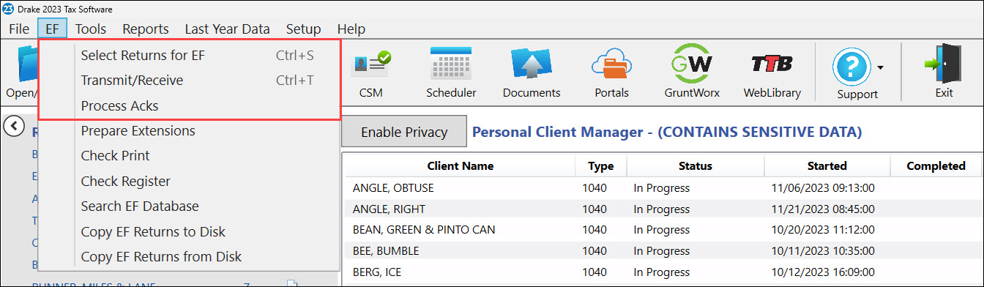
Task: Select Check Print menu entry
Action: click(x=190, y=155)
